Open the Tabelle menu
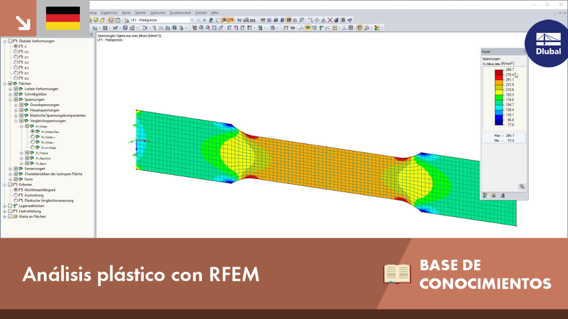 coord(140,13)
